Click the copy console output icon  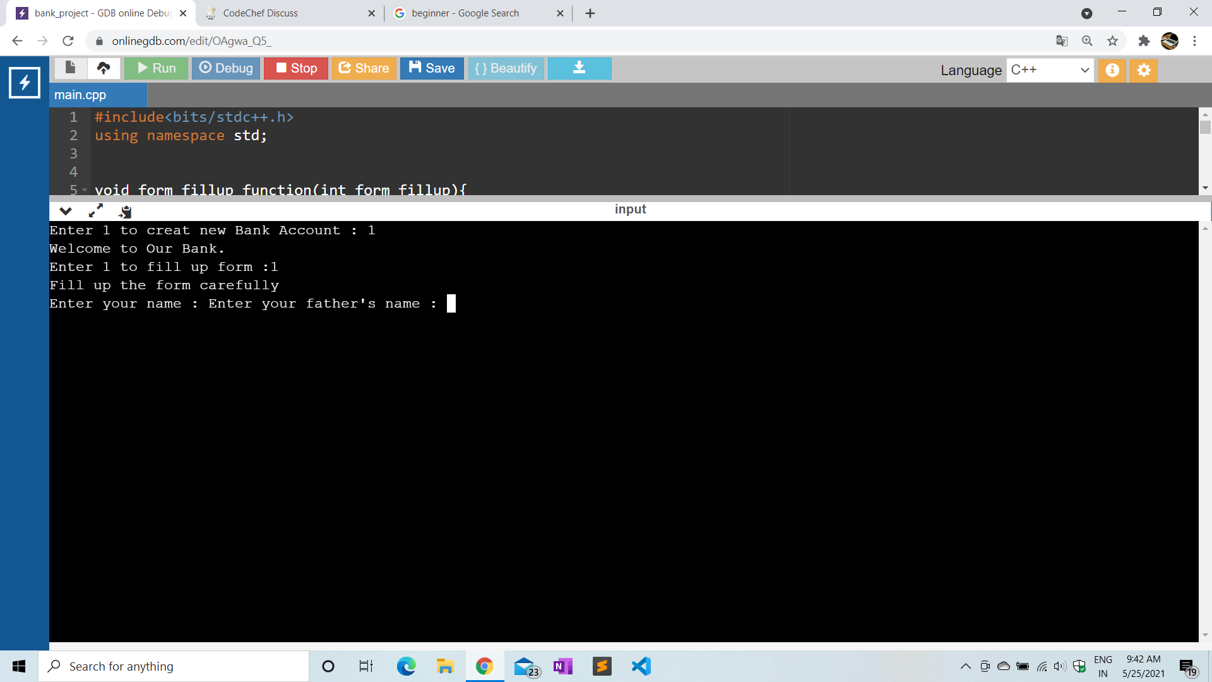click(x=125, y=212)
